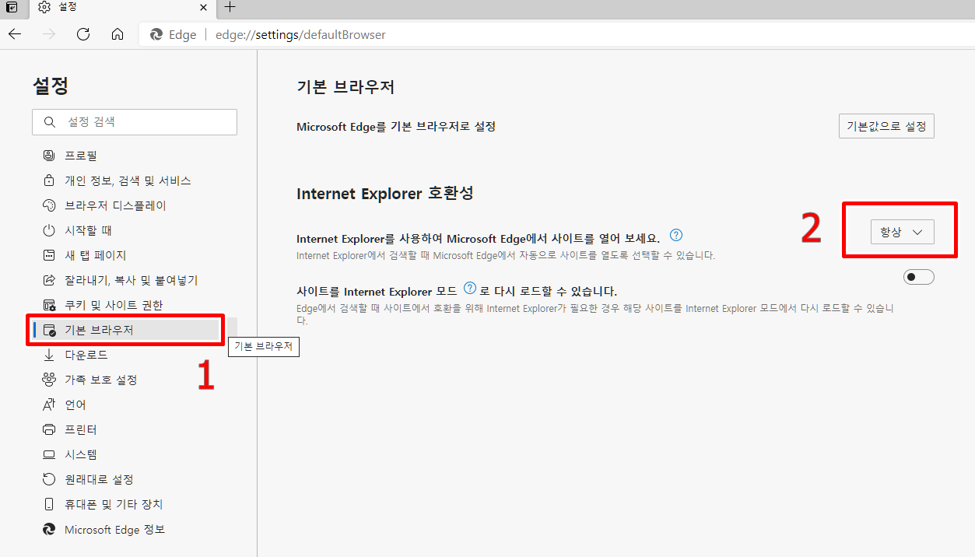The image size is (975, 557).
Task: Click the 시스템 label
Action: [81, 454]
